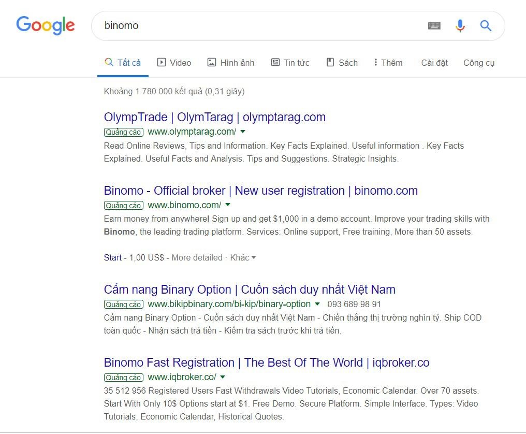Start voice search with microphone icon
This screenshot has height=434, width=526.
point(460,26)
